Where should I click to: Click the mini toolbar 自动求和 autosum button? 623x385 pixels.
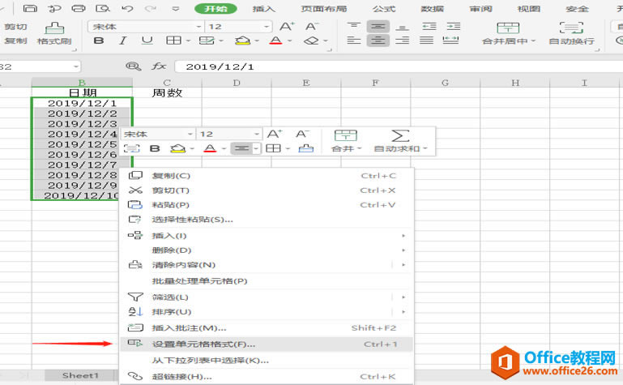point(400,142)
